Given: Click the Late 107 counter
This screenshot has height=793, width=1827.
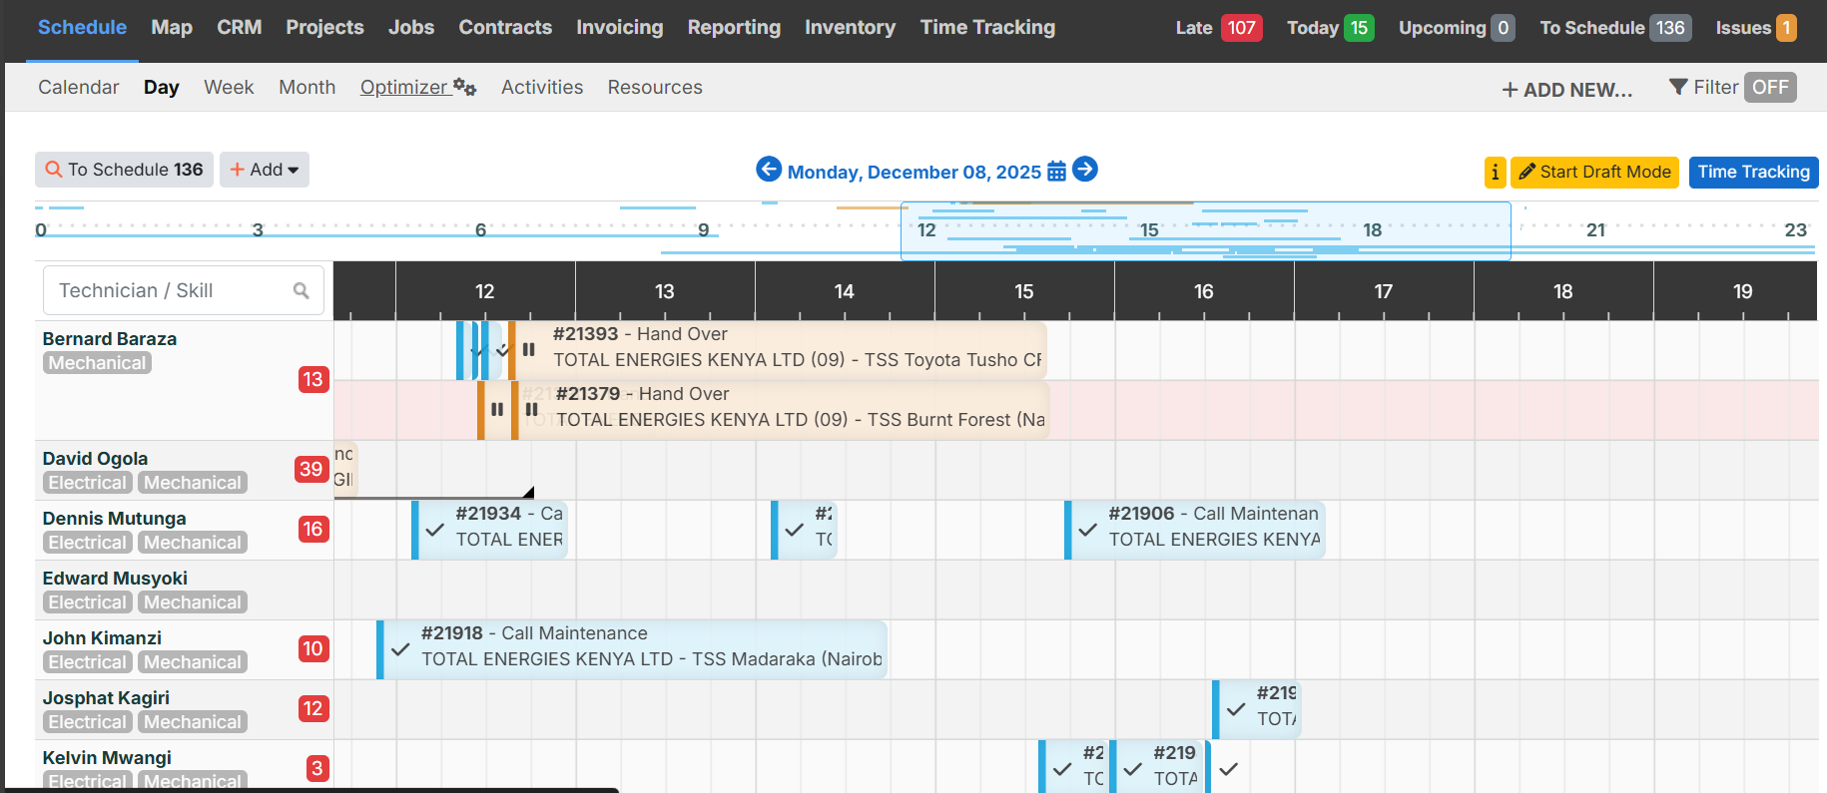Looking at the screenshot, I should click(x=1219, y=28).
